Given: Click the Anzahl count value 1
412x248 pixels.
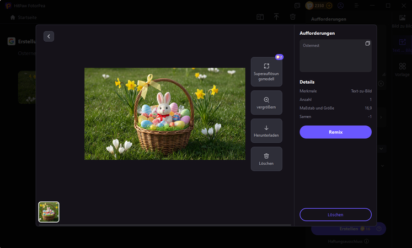Looking at the screenshot, I should pyautogui.click(x=371, y=99).
